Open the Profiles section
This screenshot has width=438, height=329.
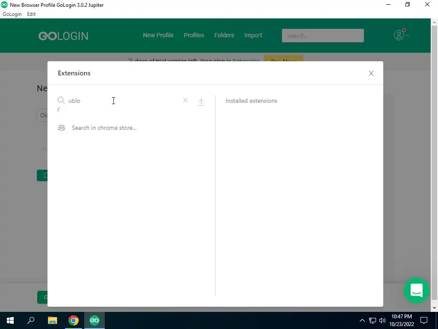coord(194,35)
